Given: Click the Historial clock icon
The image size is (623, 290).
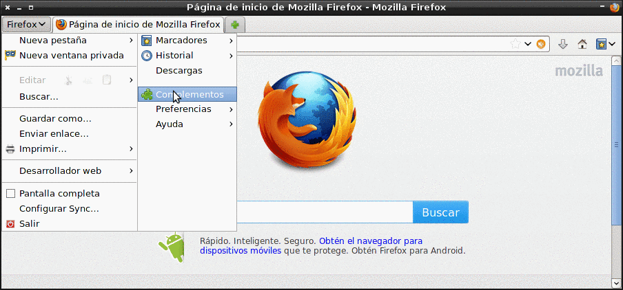Looking at the screenshot, I should click(x=147, y=56).
